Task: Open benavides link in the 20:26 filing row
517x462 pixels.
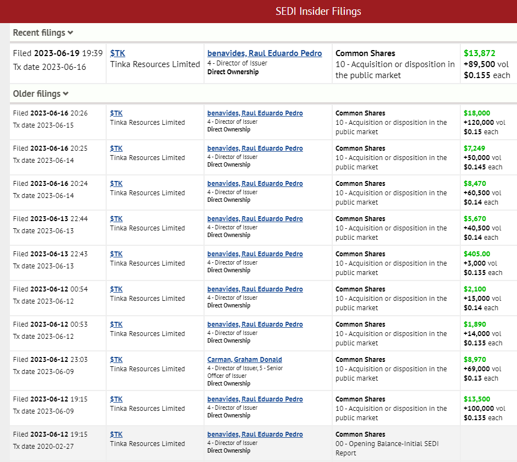Action: 255,113
